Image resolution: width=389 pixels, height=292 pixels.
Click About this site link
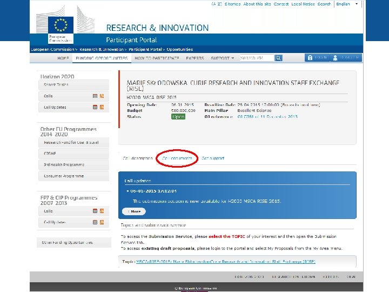257,4
